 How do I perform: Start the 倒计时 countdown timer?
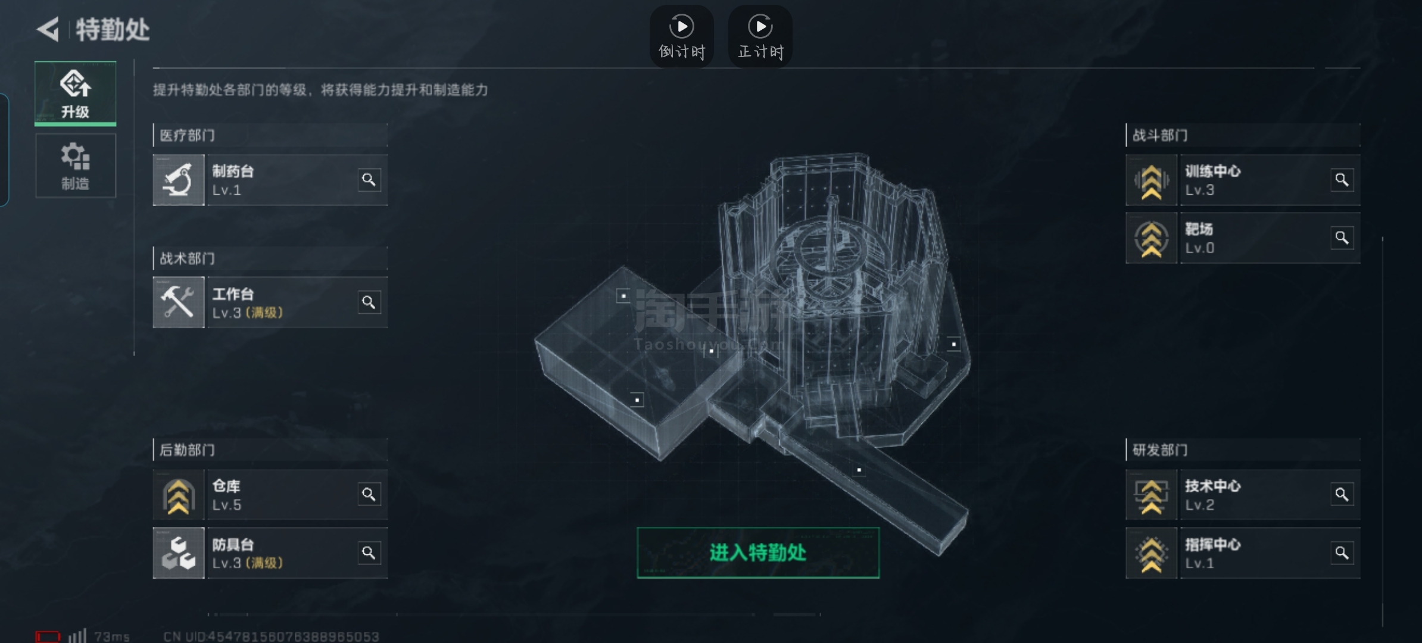(682, 36)
